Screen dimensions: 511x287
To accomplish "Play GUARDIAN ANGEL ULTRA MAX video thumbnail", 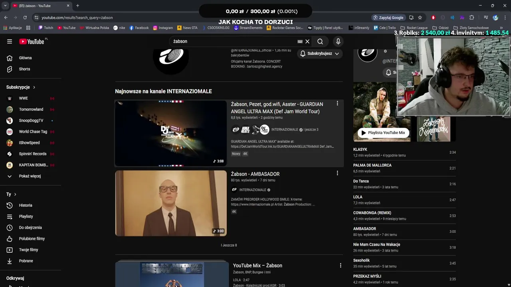I will (171, 133).
